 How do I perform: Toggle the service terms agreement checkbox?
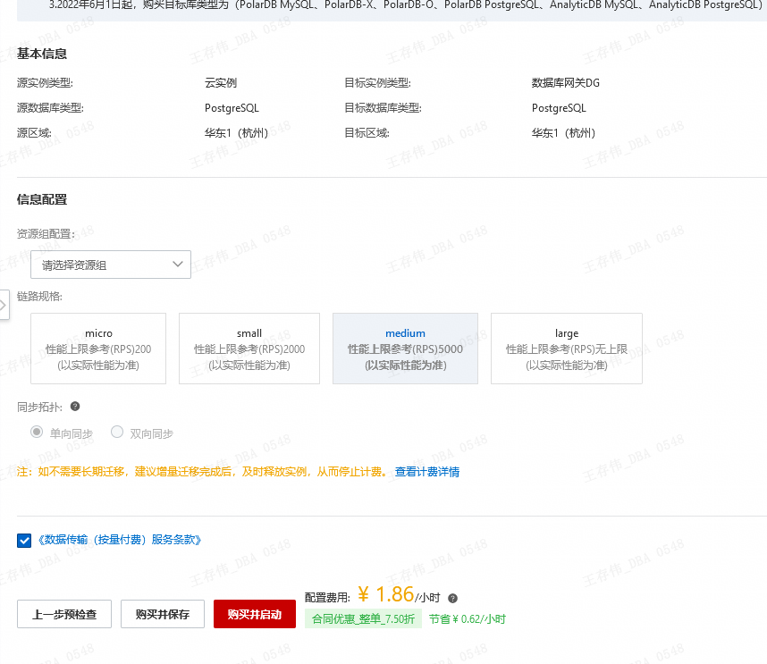pyautogui.click(x=24, y=540)
